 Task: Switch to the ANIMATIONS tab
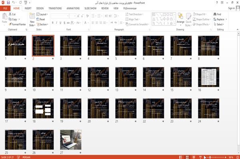73,8
